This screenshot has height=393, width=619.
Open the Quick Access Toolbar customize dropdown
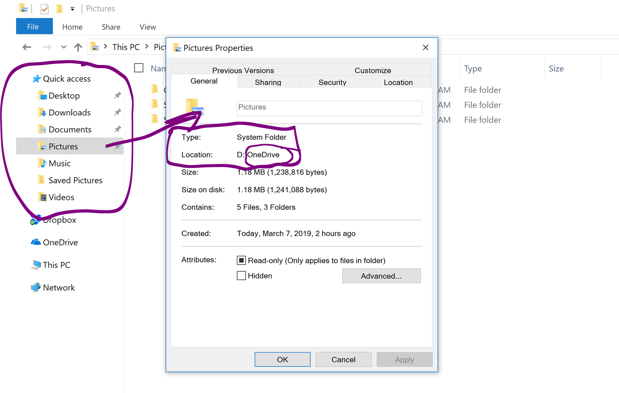72,9
